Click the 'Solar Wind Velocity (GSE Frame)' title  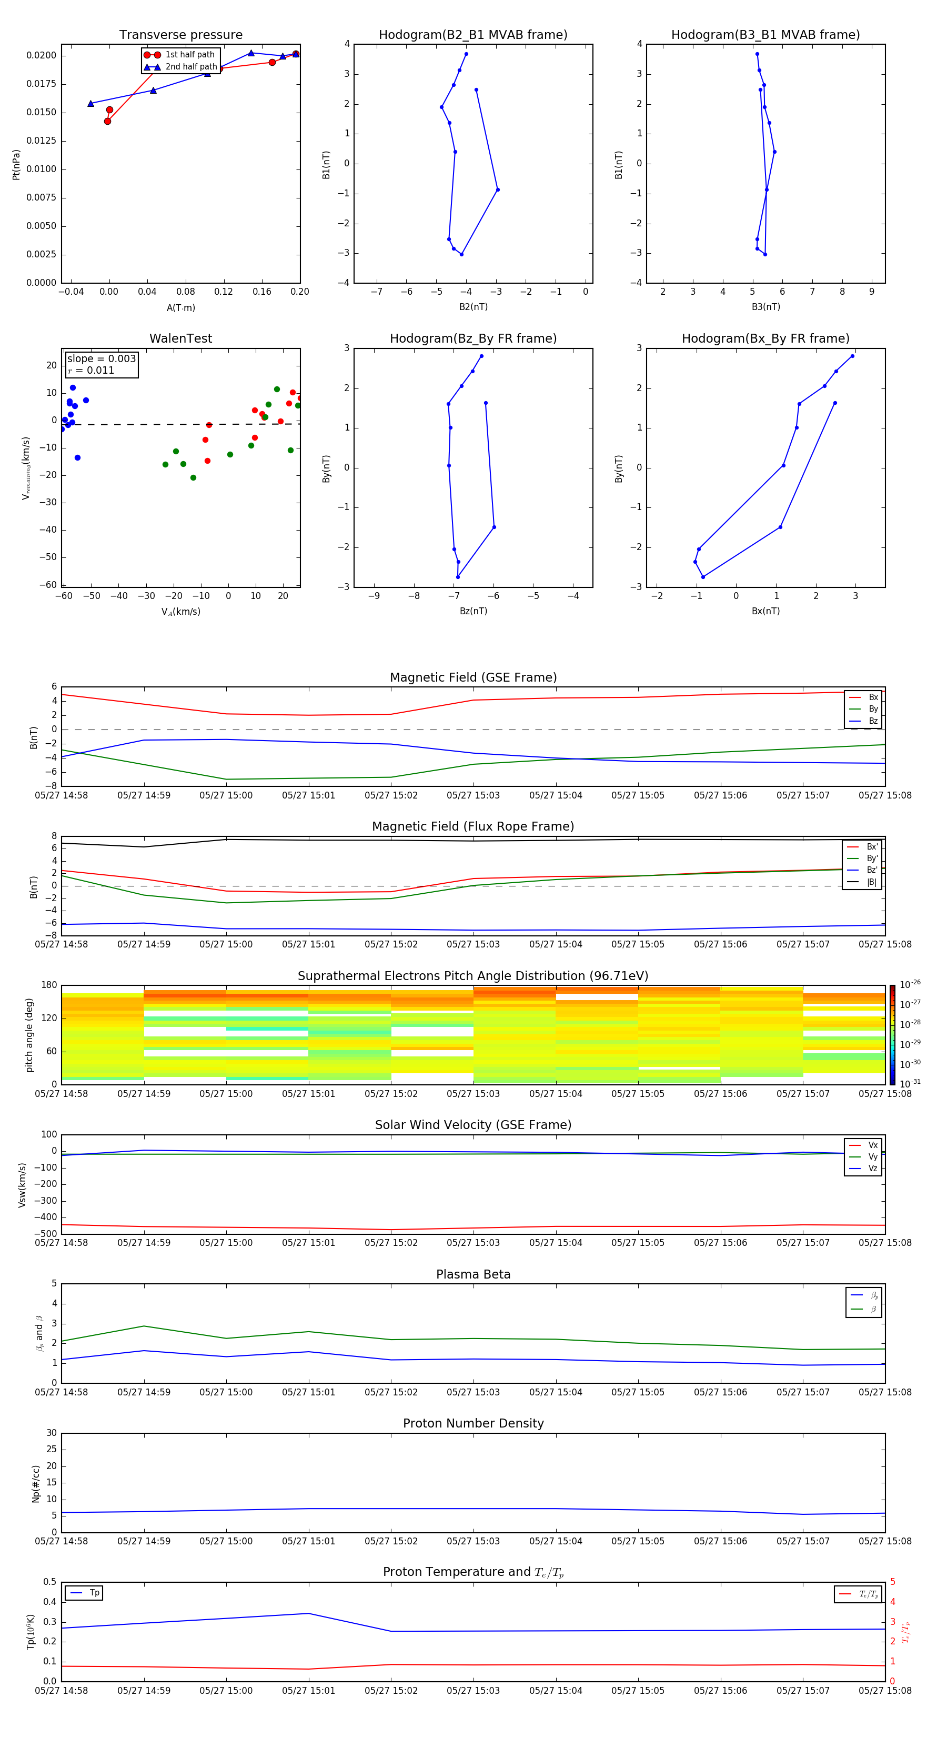(473, 1125)
